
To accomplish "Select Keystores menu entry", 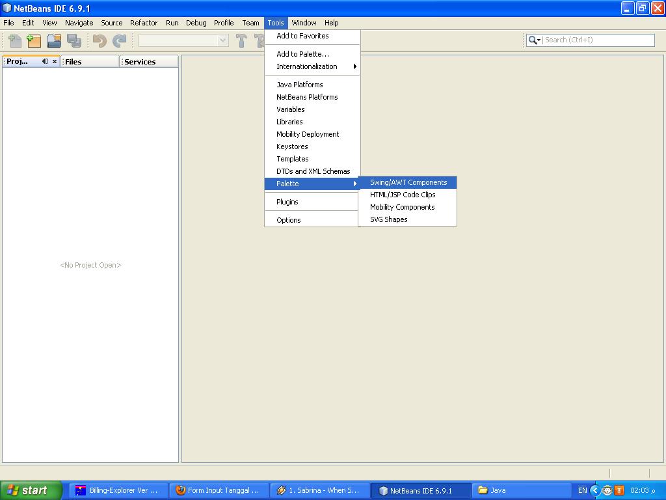I will [312, 146].
